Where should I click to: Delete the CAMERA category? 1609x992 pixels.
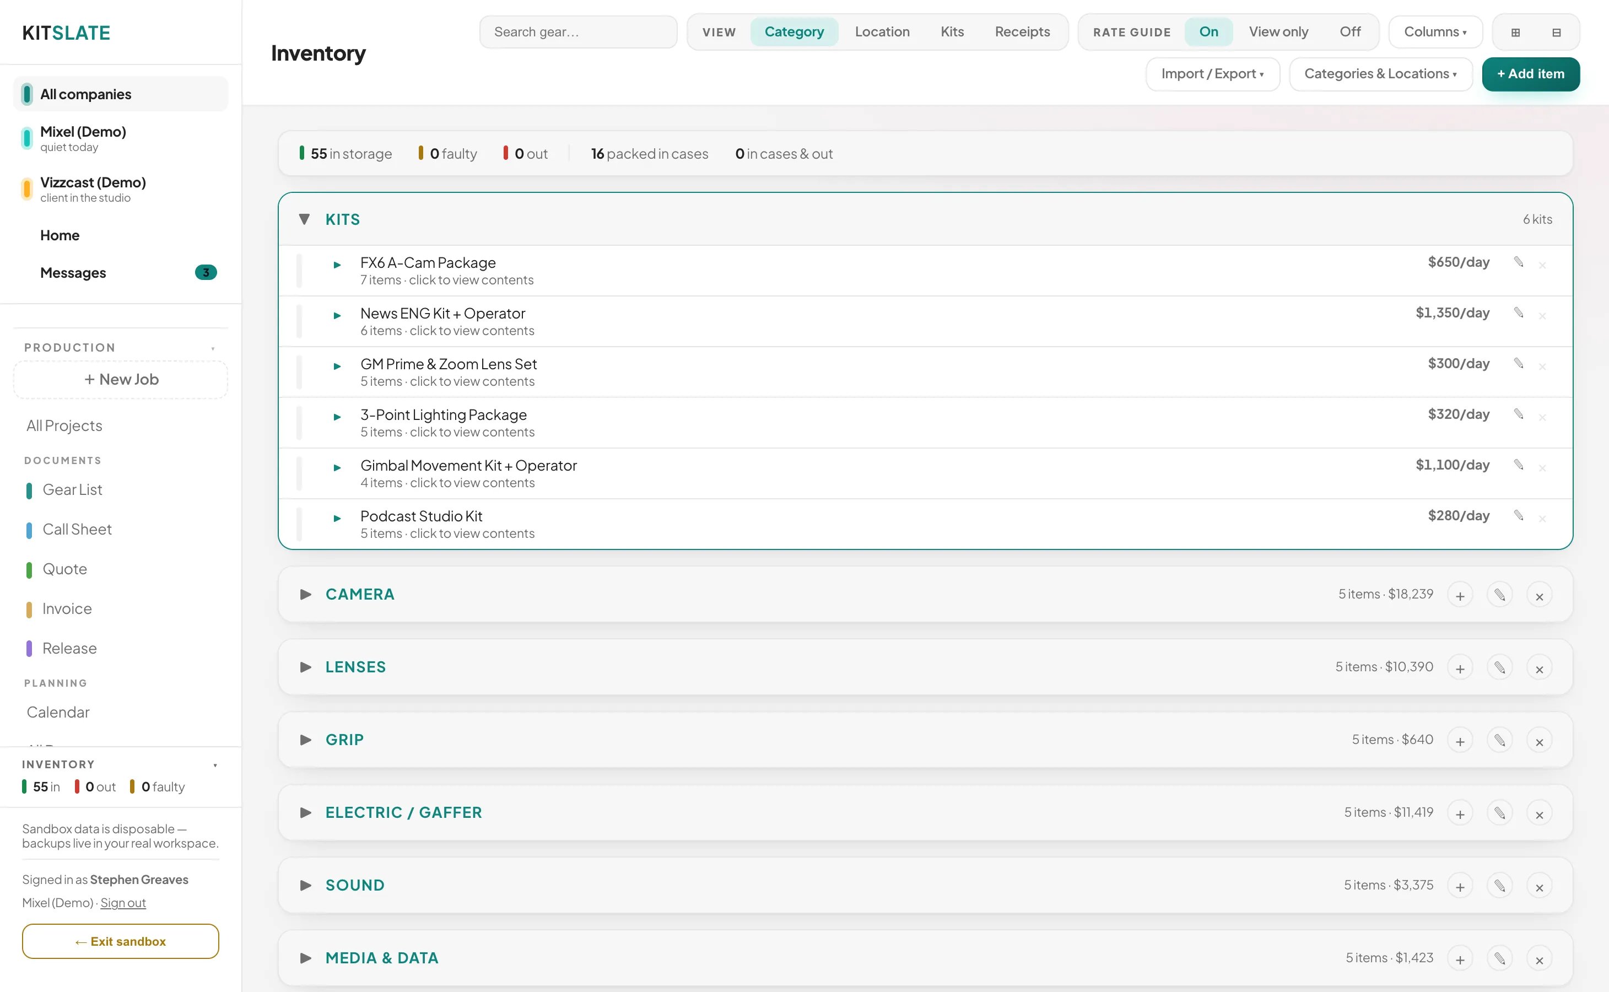[1539, 595]
